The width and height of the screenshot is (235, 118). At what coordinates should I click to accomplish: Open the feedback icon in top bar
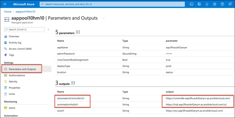coord(230,4)
